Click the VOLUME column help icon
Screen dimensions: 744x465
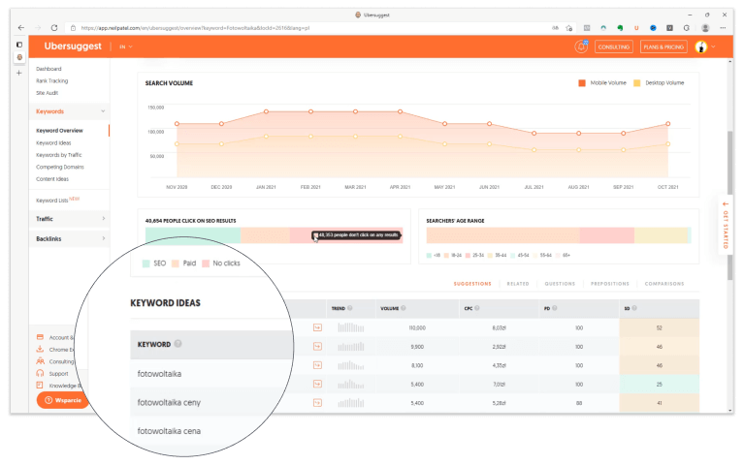pos(404,308)
